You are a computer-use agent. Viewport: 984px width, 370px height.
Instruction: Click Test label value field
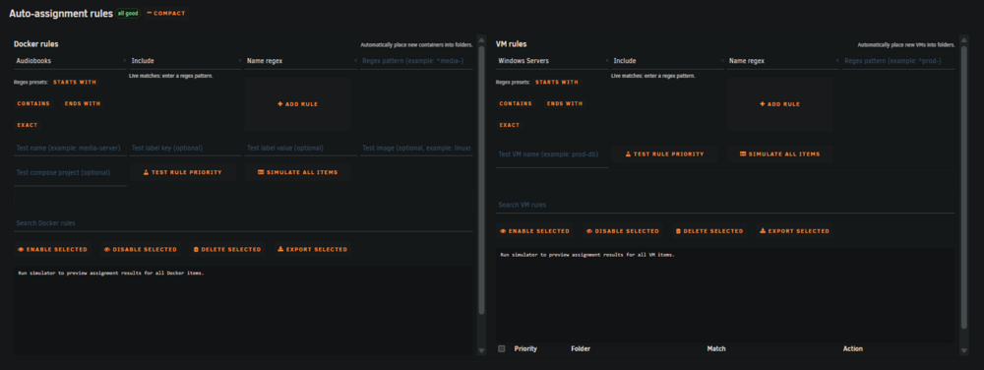(301, 148)
